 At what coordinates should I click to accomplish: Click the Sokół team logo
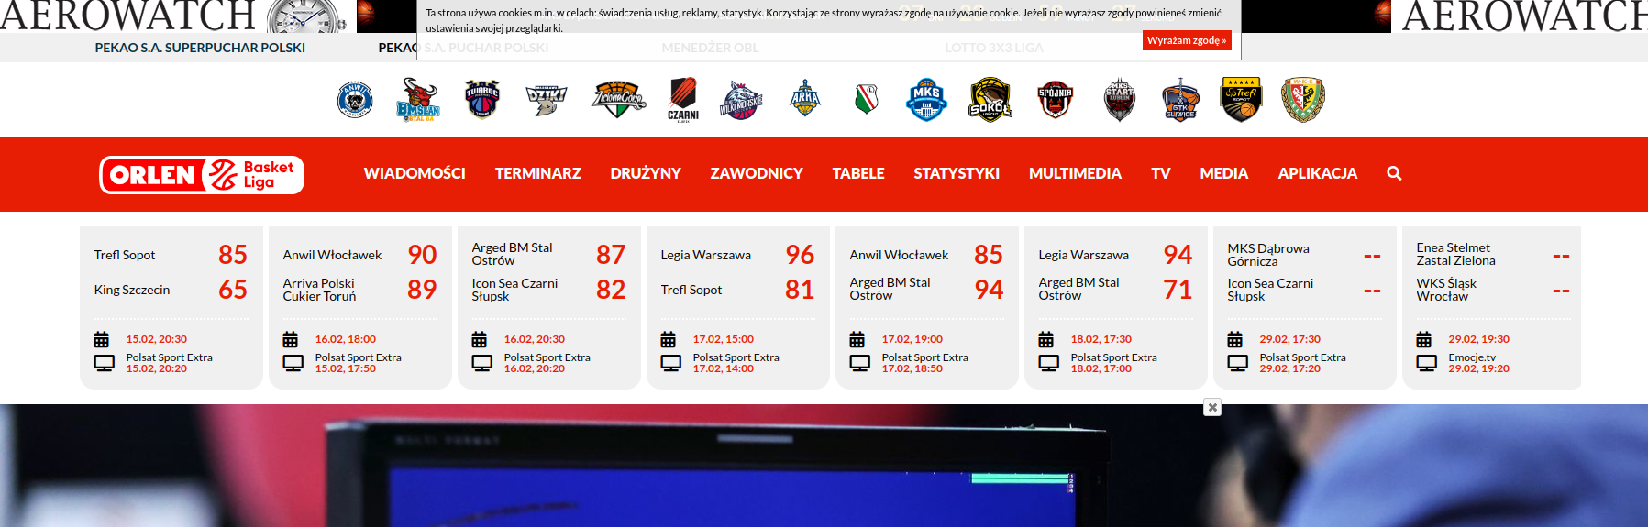[990, 99]
